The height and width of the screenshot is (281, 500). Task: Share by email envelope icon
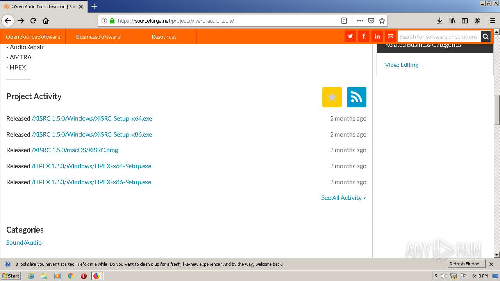click(x=390, y=36)
